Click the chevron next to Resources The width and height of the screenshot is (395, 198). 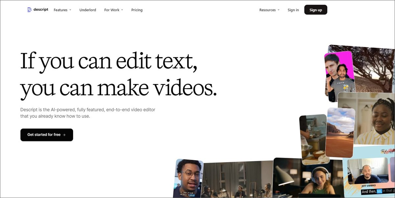pyautogui.click(x=278, y=10)
